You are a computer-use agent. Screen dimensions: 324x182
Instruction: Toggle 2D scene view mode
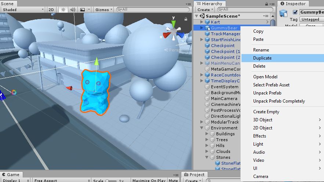click(x=51, y=10)
